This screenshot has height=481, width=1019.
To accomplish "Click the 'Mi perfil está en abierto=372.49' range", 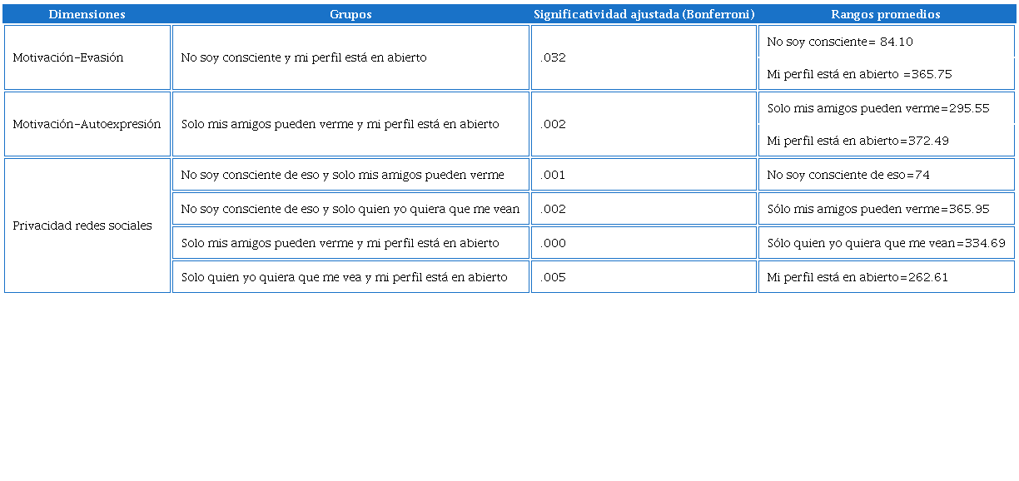I will click(857, 141).
